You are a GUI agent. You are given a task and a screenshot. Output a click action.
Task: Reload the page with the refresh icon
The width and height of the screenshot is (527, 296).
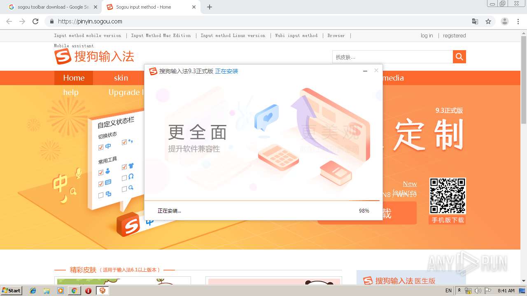coord(35,21)
